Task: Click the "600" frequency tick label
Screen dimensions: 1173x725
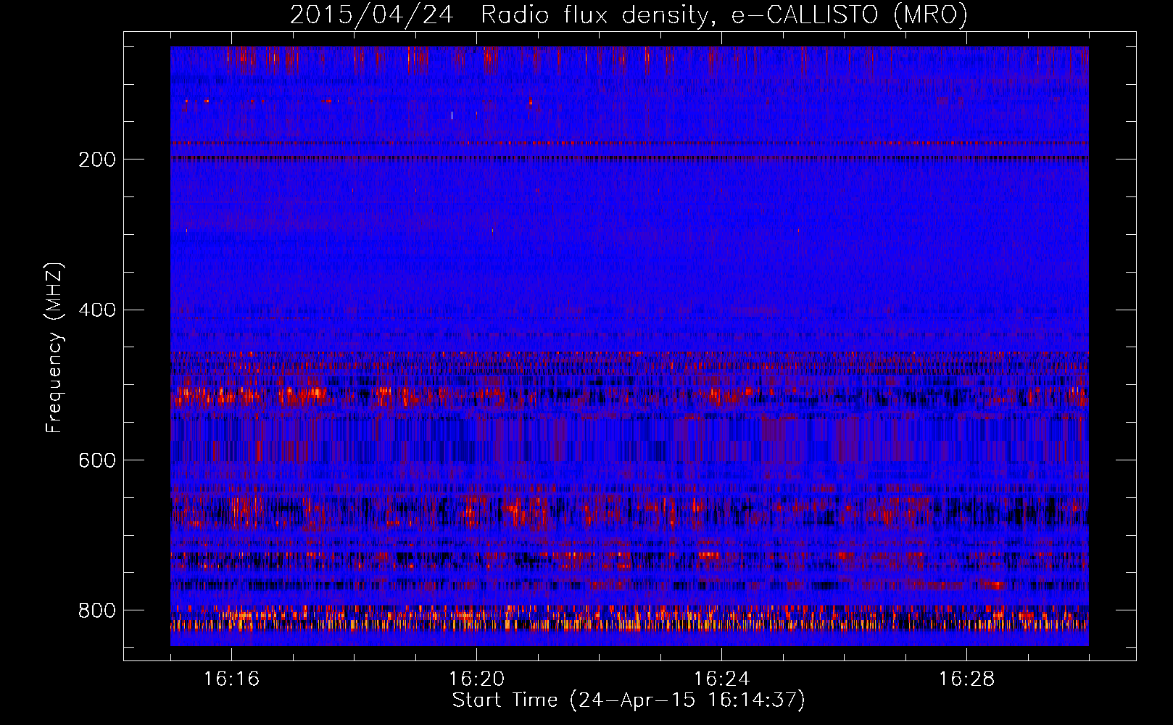Action: tap(97, 460)
